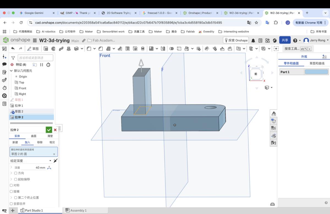Select the Hole tool in the toolbar
The width and height of the screenshot is (330, 214).
click(x=135, y=49)
